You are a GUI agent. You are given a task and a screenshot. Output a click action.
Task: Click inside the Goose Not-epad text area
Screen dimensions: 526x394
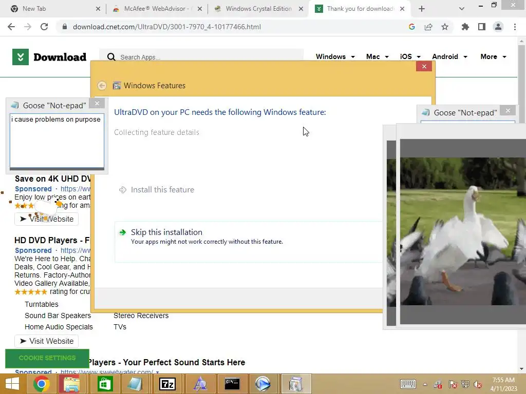[57, 141]
